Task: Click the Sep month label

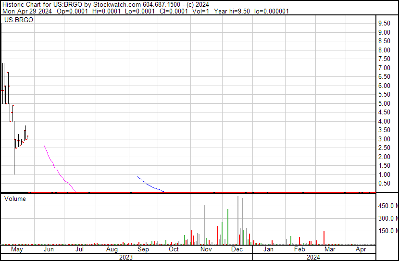Action: pyautogui.click(x=143, y=249)
